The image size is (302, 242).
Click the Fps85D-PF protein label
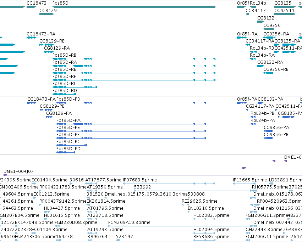pyautogui.click(x=68, y=135)
